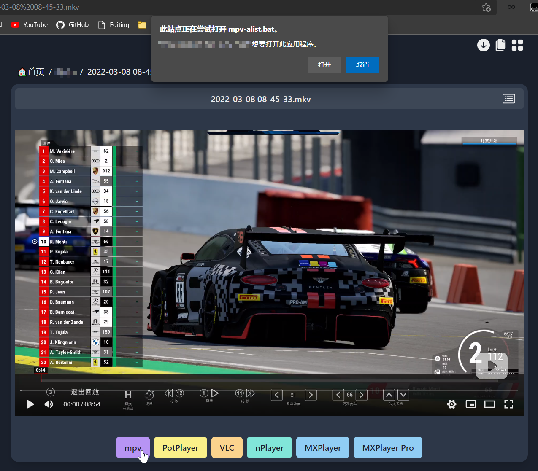Click the download arrow icon
The height and width of the screenshot is (471, 538).
483,45
